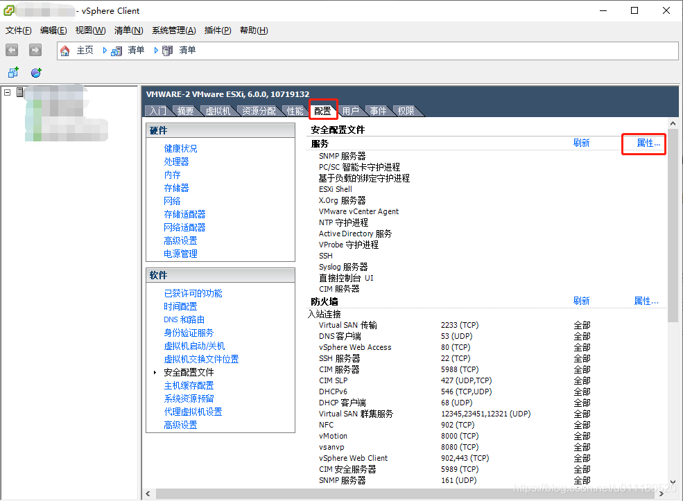Open 高级设置 under hardware section

click(180, 240)
